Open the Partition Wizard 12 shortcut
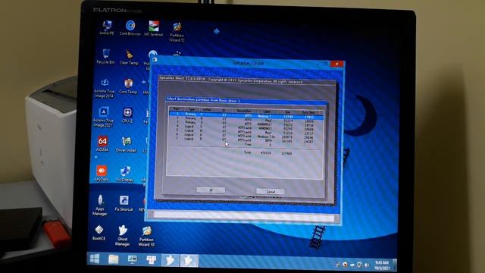The height and width of the screenshot is (273, 485). pyautogui.click(x=177, y=32)
